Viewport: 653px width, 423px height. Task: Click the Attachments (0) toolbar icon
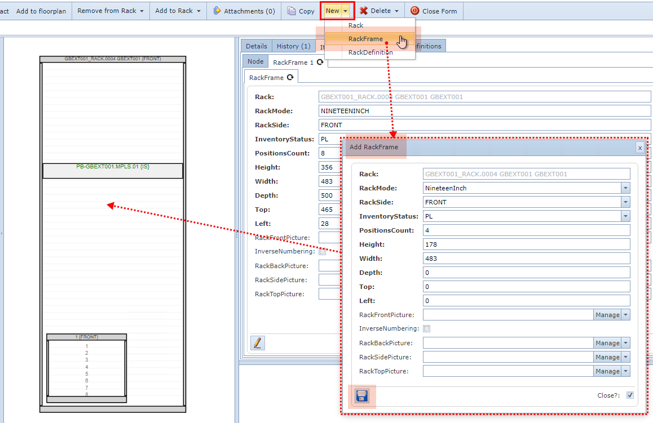[218, 11]
